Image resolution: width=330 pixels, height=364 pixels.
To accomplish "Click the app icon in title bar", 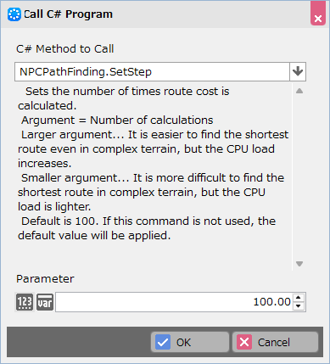I will click(x=14, y=14).
